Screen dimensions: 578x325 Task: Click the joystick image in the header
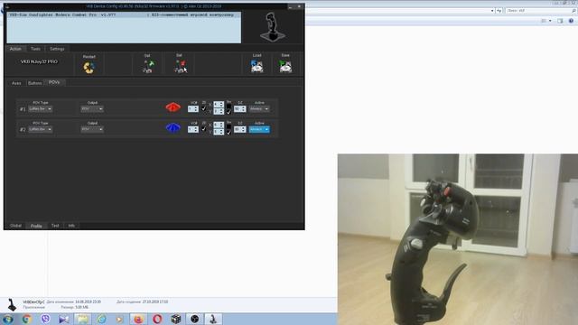[x=273, y=27]
